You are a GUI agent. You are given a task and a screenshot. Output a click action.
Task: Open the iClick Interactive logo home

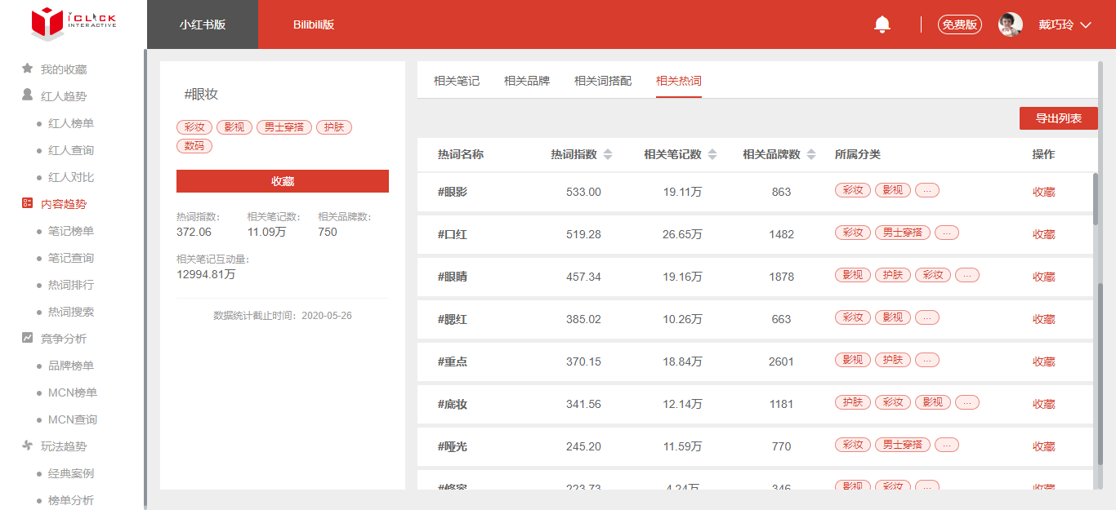coord(74,21)
